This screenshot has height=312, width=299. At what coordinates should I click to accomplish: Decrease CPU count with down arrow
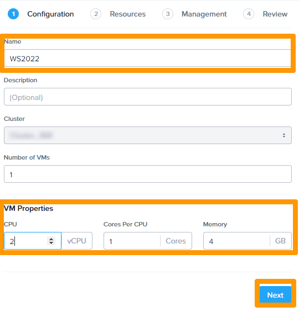51,243
